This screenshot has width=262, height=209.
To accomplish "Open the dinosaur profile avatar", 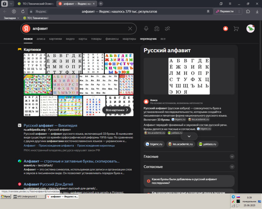I will (x=250, y=28).
